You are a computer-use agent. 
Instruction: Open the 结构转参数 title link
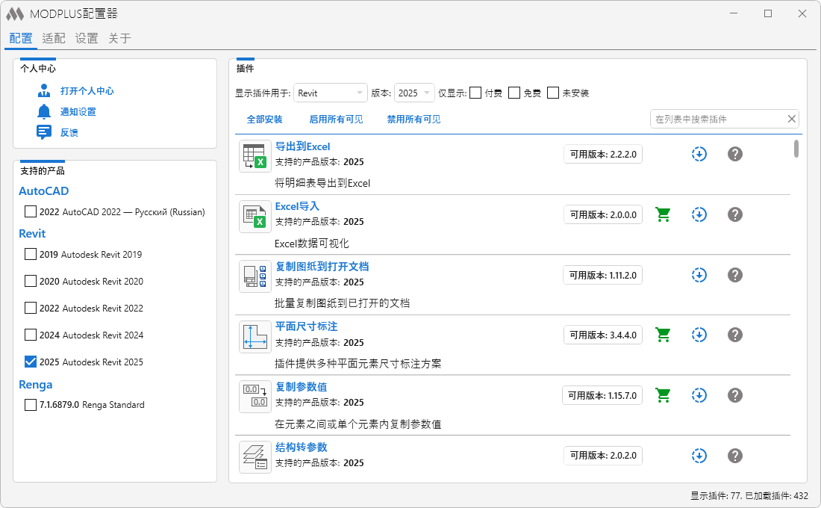301,447
